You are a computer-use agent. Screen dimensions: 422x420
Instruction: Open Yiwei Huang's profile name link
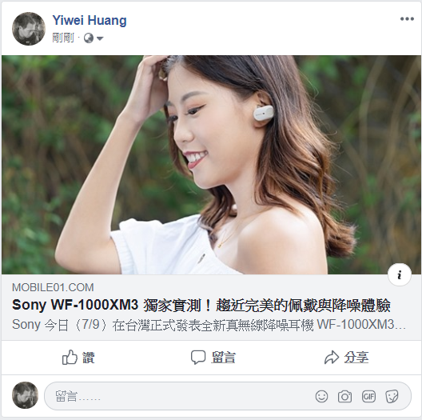[90, 21]
